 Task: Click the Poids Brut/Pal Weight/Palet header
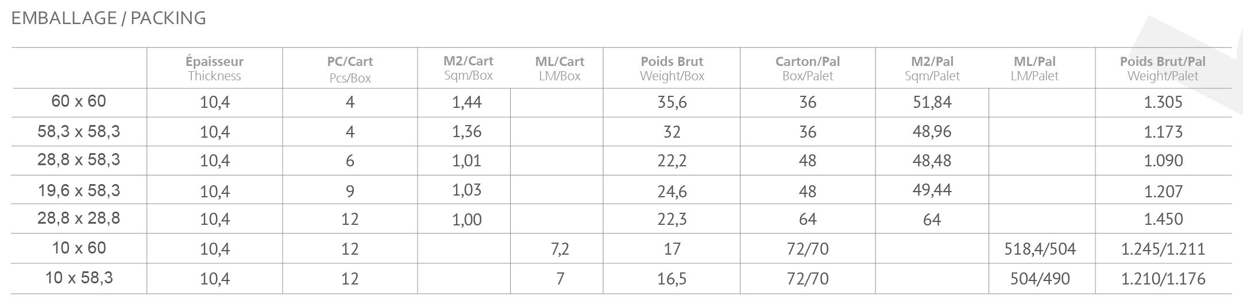(x=1163, y=68)
